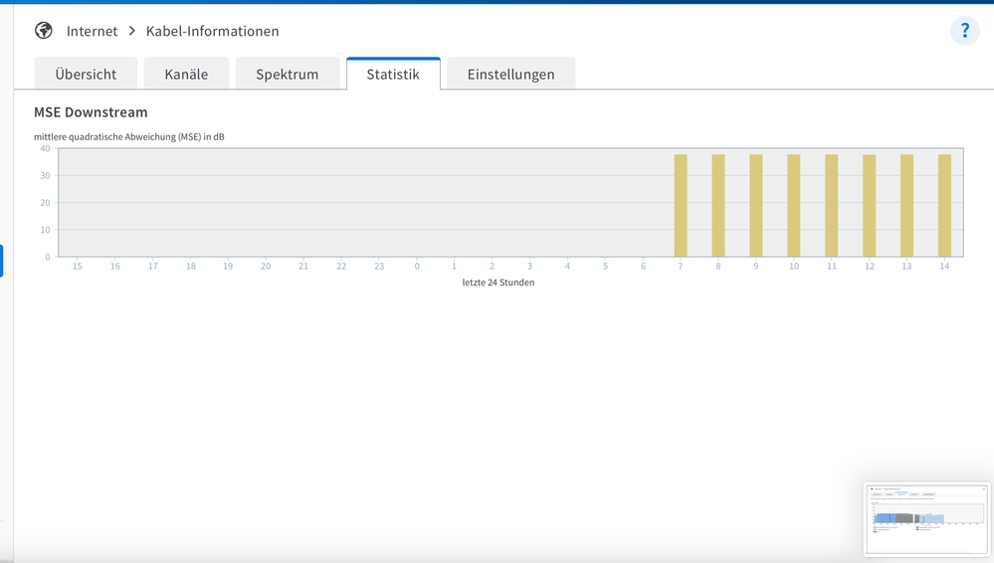The width and height of the screenshot is (994, 563).
Task: Open the help question mark button
Action: pyautogui.click(x=965, y=31)
